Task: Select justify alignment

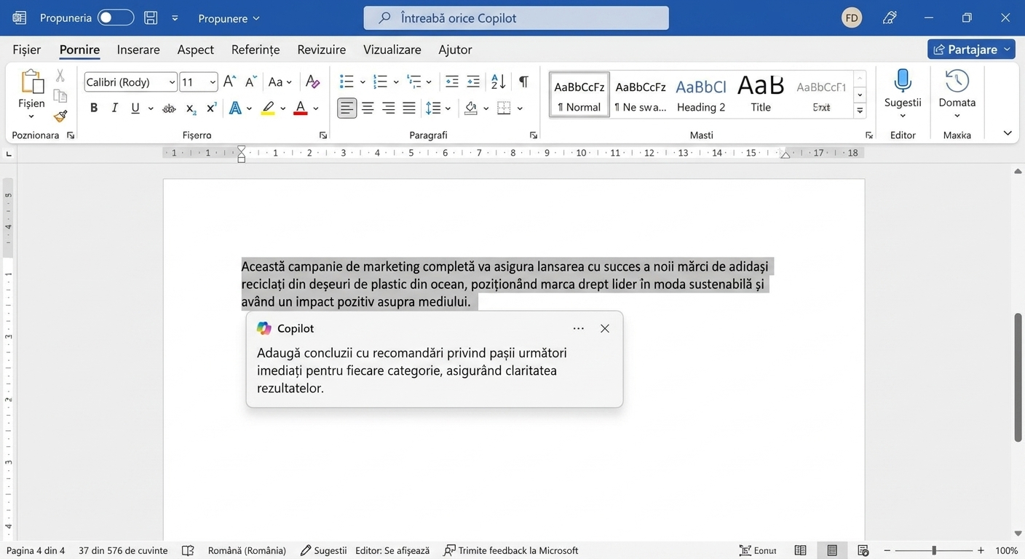Action: (409, 108)
